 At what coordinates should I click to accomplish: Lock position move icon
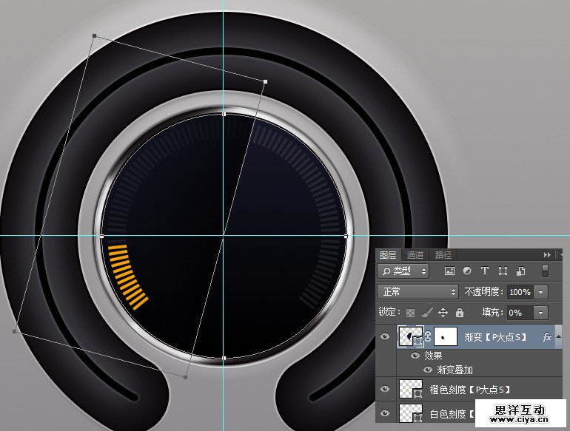pos(443,313)
